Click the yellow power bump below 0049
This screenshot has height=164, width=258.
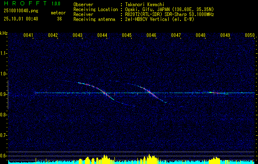215,159
